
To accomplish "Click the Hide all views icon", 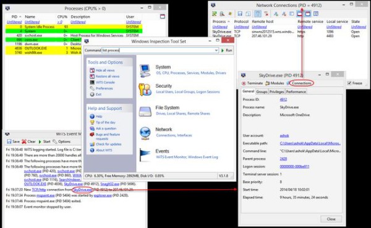I will tap(92, 70).
